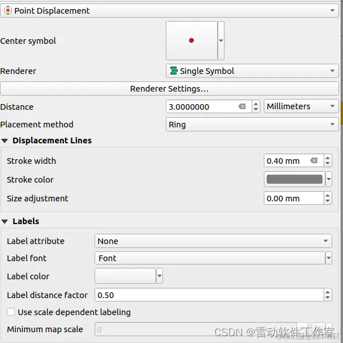Viewport: 343px width, 343px height.
Task: Decrease Size adjustment with the down arrow
Action: (328, 201)
